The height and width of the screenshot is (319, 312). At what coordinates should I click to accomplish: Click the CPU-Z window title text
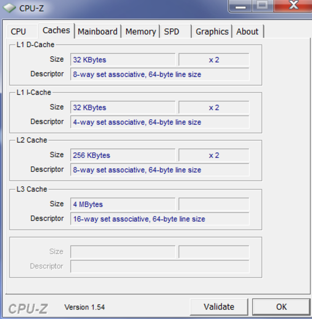31,9
